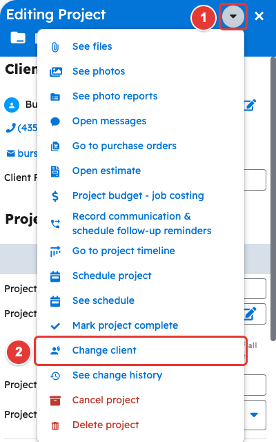Image resolution: width=276 pixels, height=442 pixels.
Task: Click the phone follow-up icon
Action: coord(55,224)
